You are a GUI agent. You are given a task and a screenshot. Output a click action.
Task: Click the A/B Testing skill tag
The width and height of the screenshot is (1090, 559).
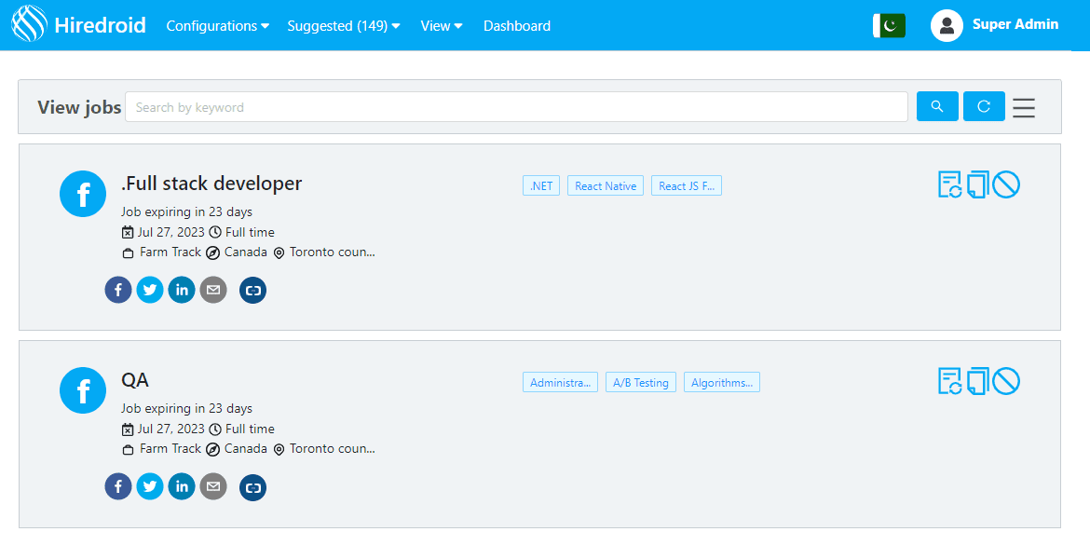[x=641, y=383]
